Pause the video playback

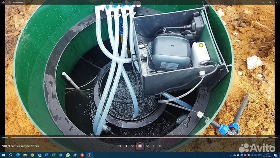point(140,146)
